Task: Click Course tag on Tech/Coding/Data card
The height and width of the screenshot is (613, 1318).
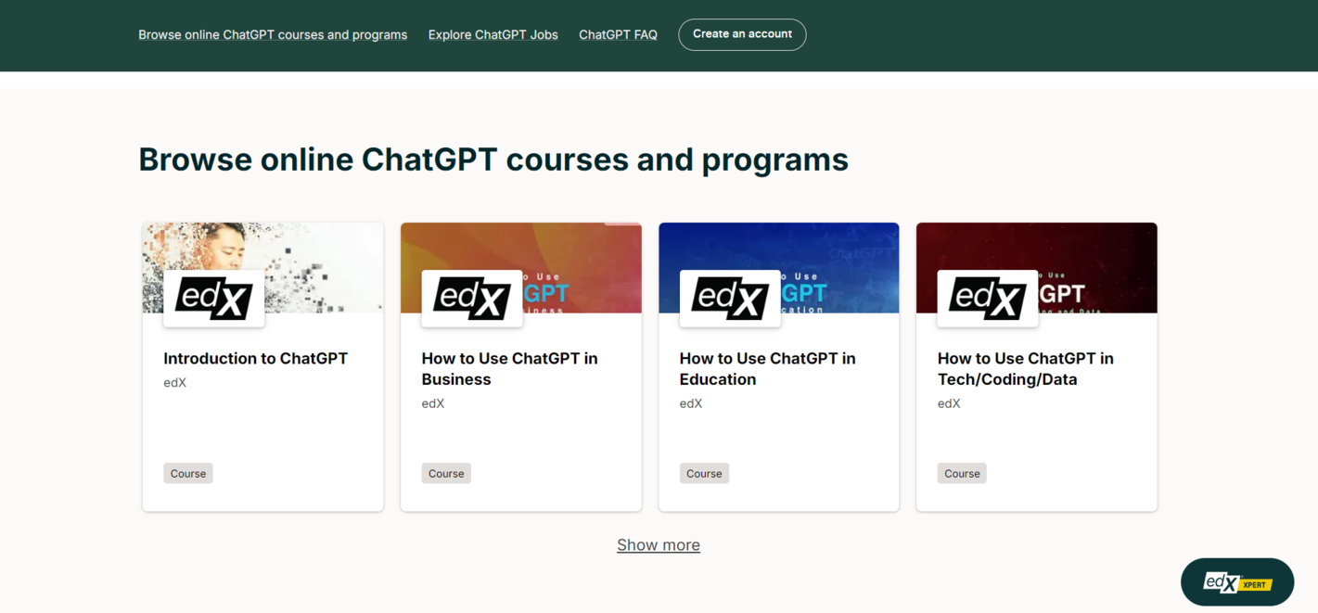Action: (x=962, y=474)
